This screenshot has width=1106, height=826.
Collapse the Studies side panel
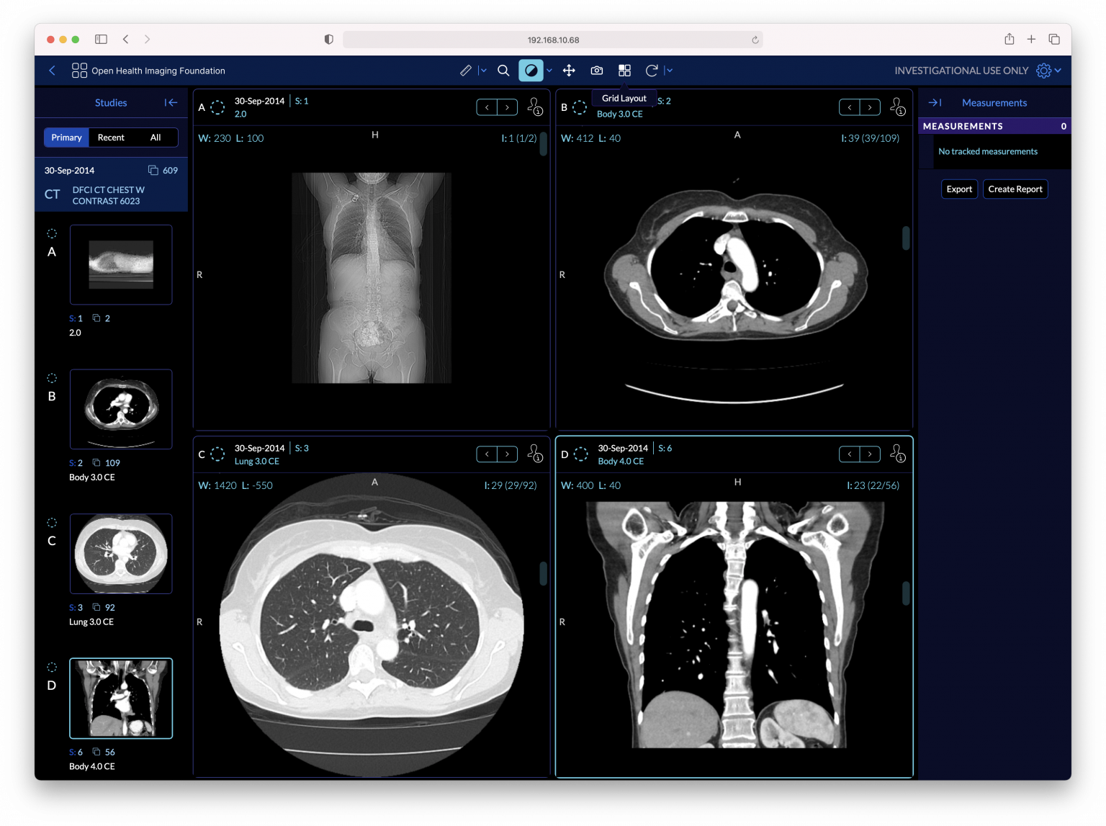[171, 103]
